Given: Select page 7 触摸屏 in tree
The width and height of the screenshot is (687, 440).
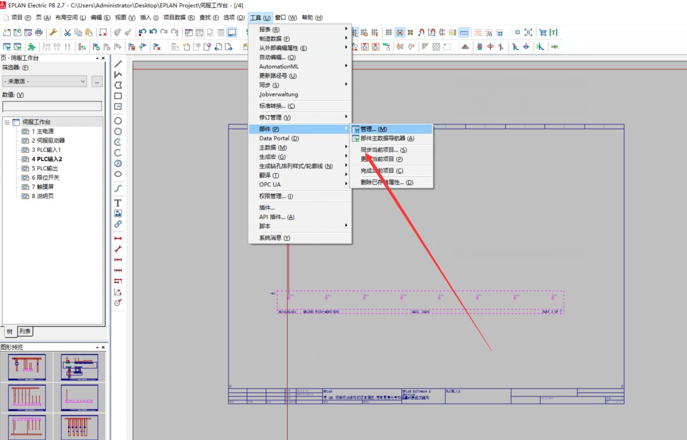Looking at the screenshot, I should click(43, 186).
